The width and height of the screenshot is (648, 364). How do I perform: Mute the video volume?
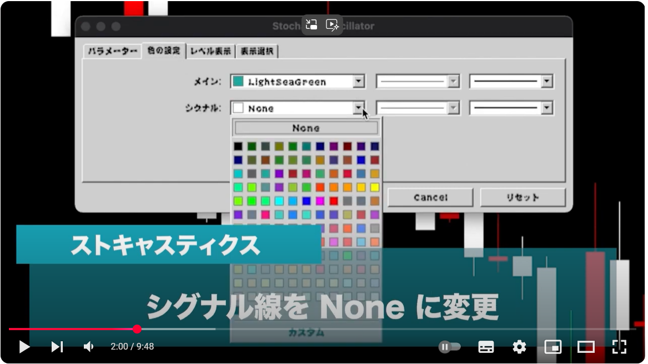[x=88, y=347]
